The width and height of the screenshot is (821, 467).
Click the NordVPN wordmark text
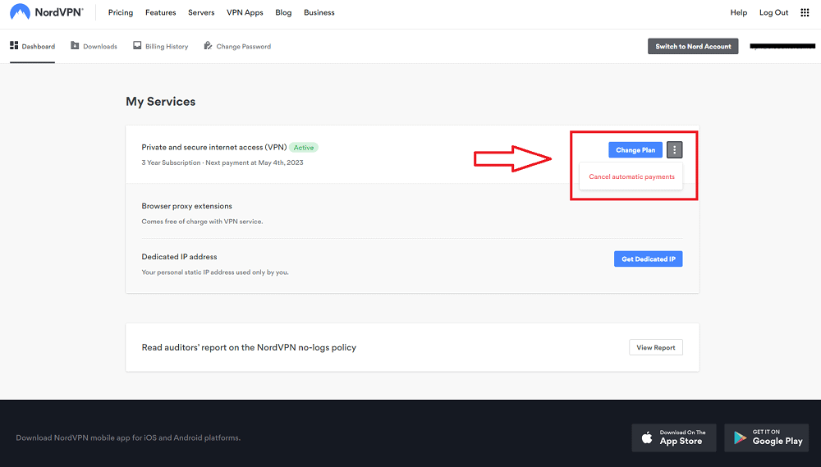(58, 12)
